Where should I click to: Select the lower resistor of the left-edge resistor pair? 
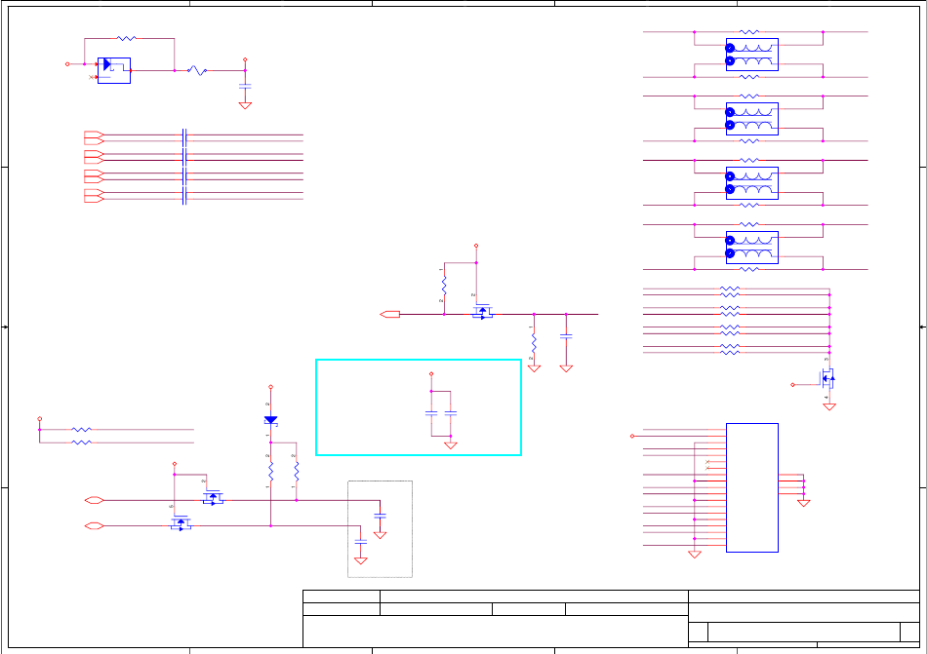[x=81, y=442]
